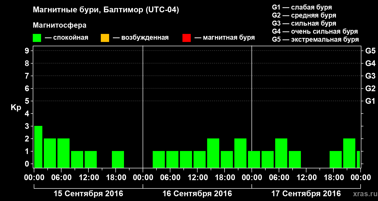Click the '06:00' time label above 17 Сентября
The image size is (378, 201).
point(279,178)
